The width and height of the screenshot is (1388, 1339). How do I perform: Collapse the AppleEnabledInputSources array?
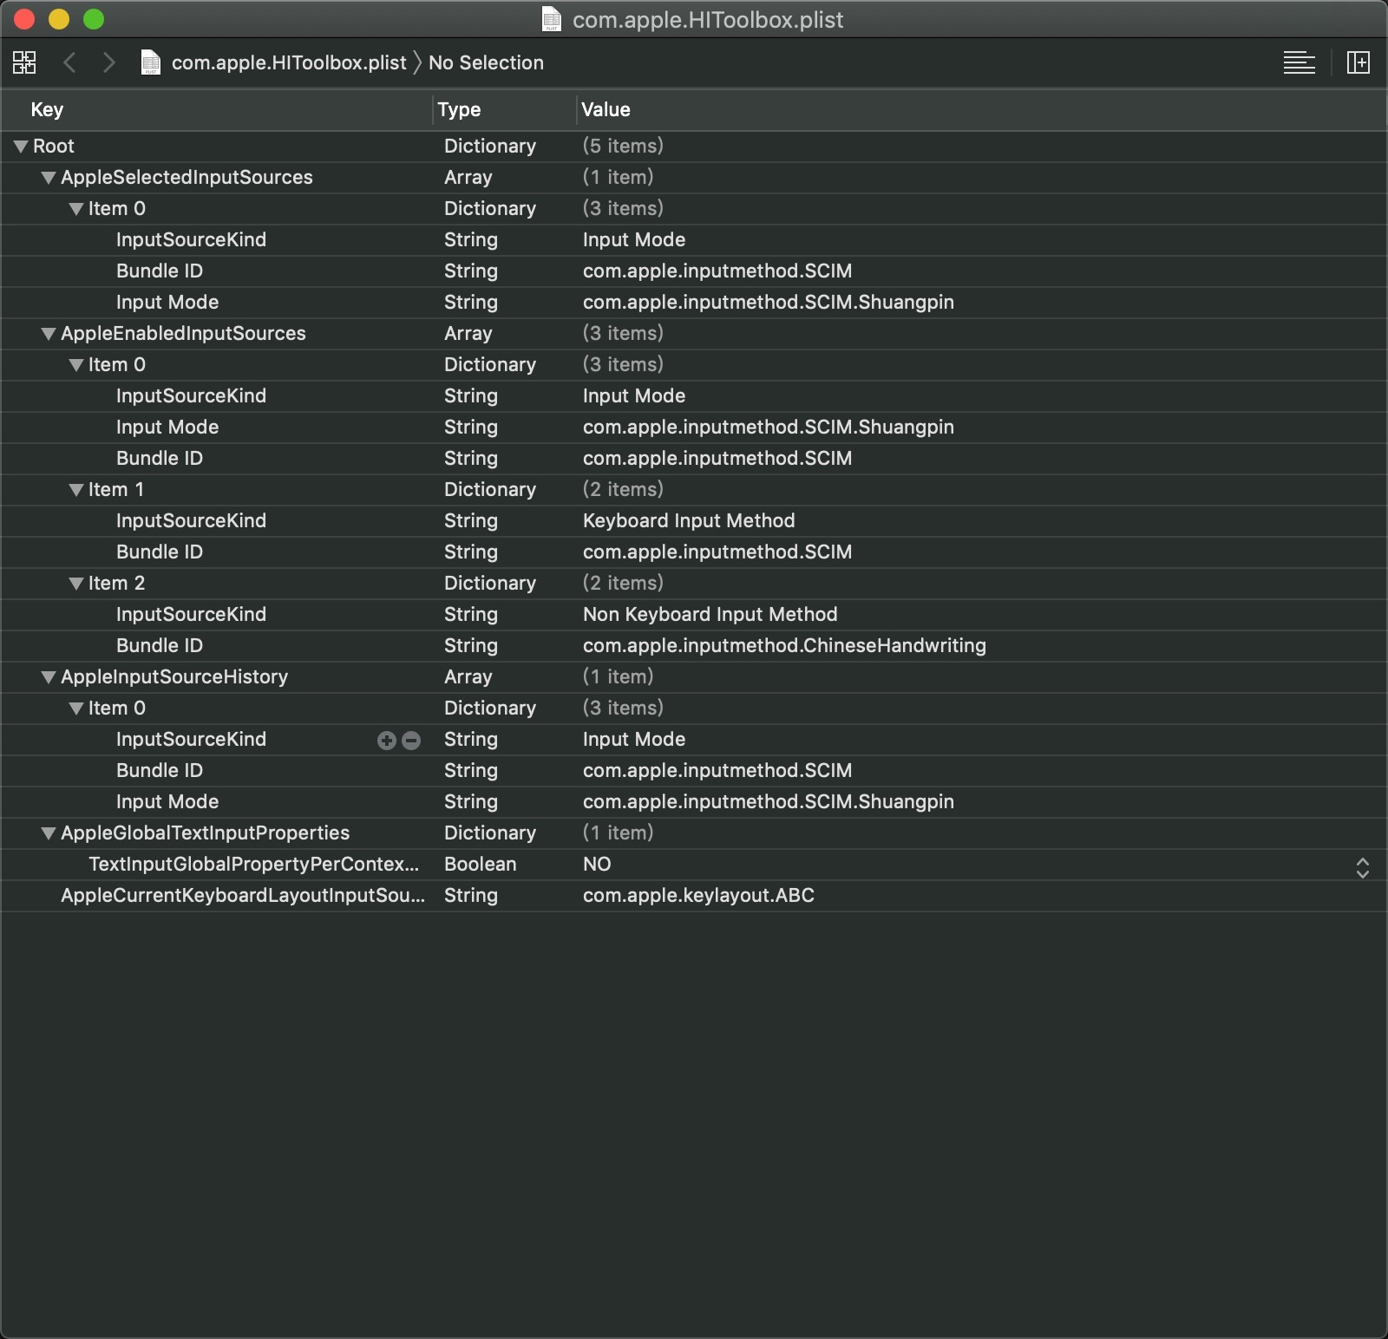(x=49, y=334)
